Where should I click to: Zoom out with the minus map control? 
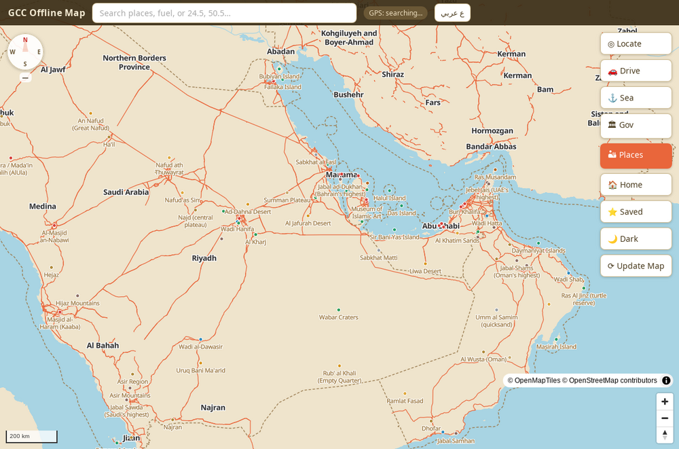[x=664, y=418]
